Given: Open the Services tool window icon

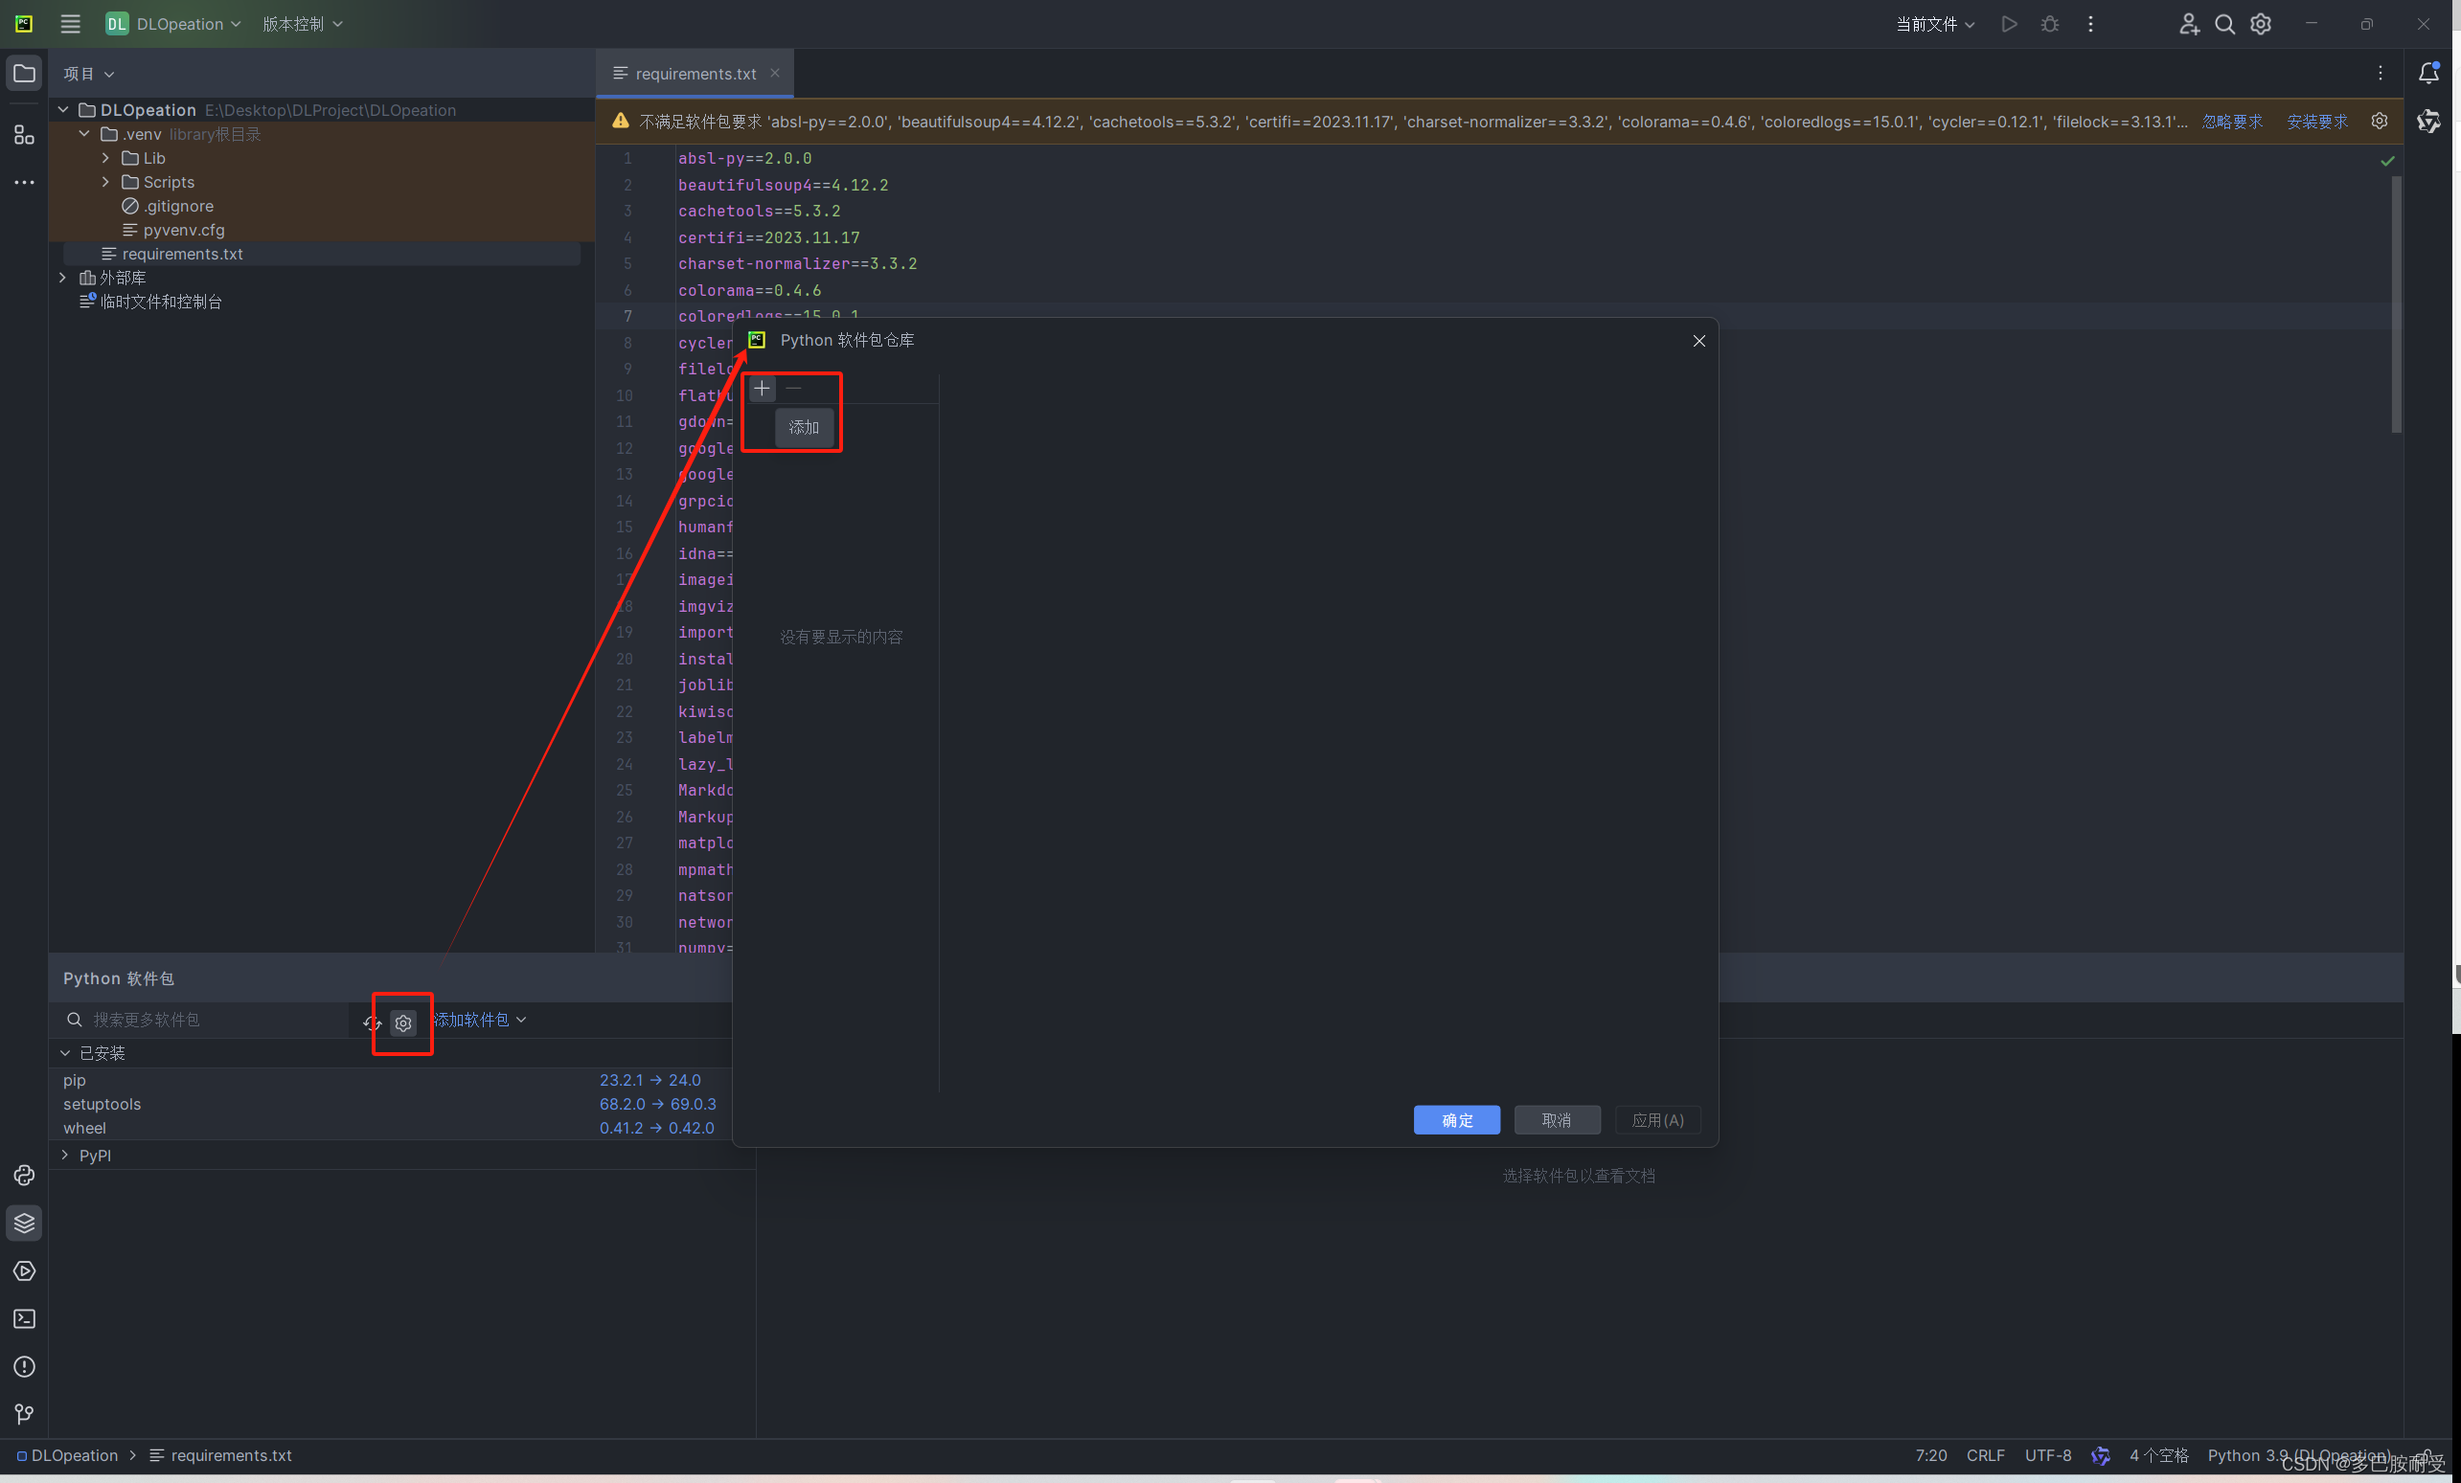Looking at the screenshot, I should 24,1271.
